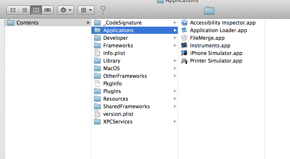The image size is (290, 159).
Task: Expand arrow next to SharedFrameworks
Action: click(175, 107)
